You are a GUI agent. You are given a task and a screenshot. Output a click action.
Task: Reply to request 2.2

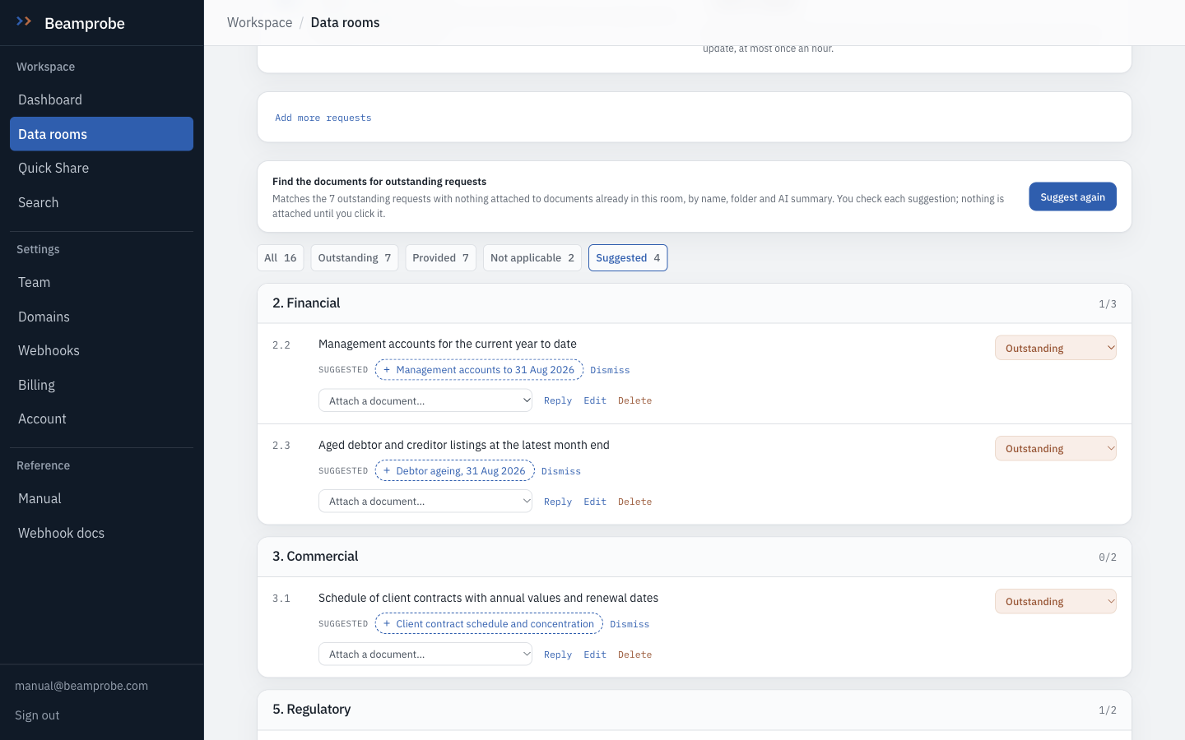(x=558, y=400)
